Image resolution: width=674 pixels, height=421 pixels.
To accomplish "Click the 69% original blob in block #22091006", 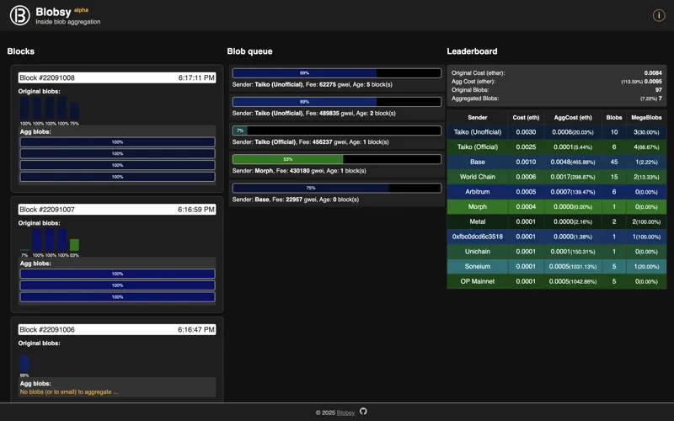I will (24, 363).
